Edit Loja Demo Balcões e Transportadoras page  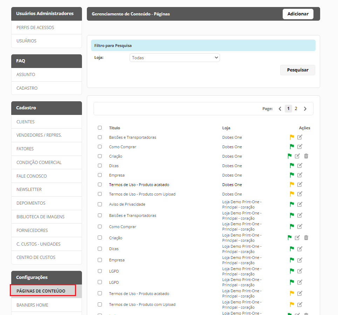point(299,215)
